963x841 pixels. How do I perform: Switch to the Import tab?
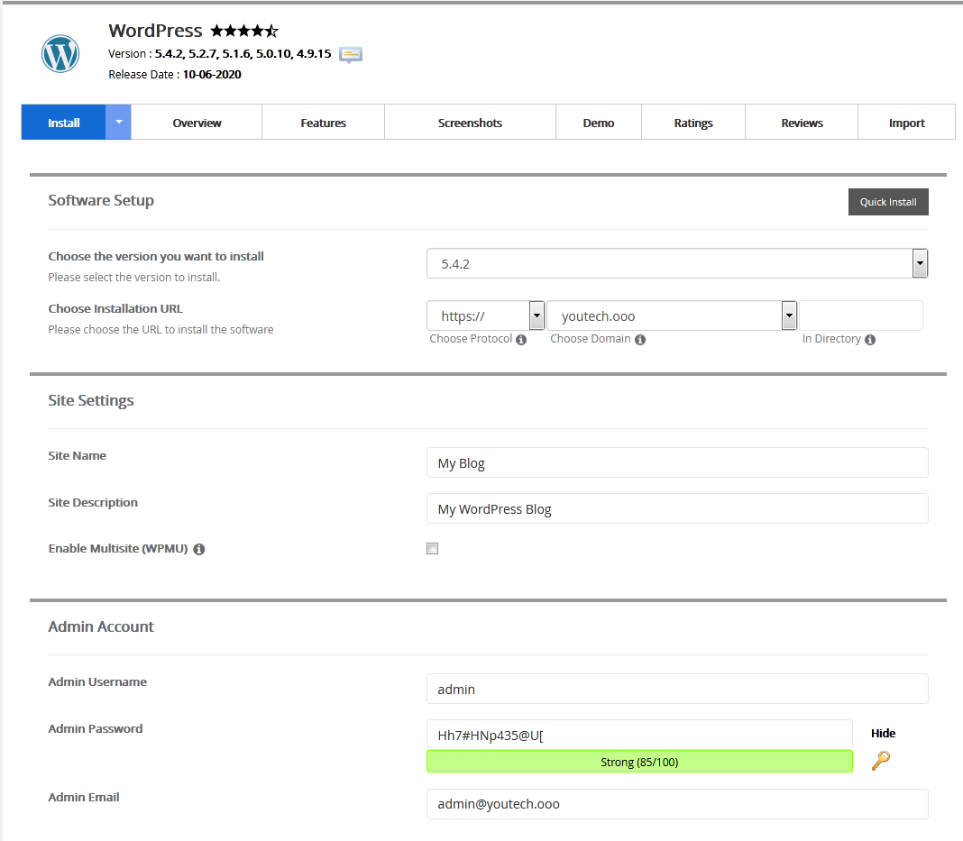tap(906, 123)
